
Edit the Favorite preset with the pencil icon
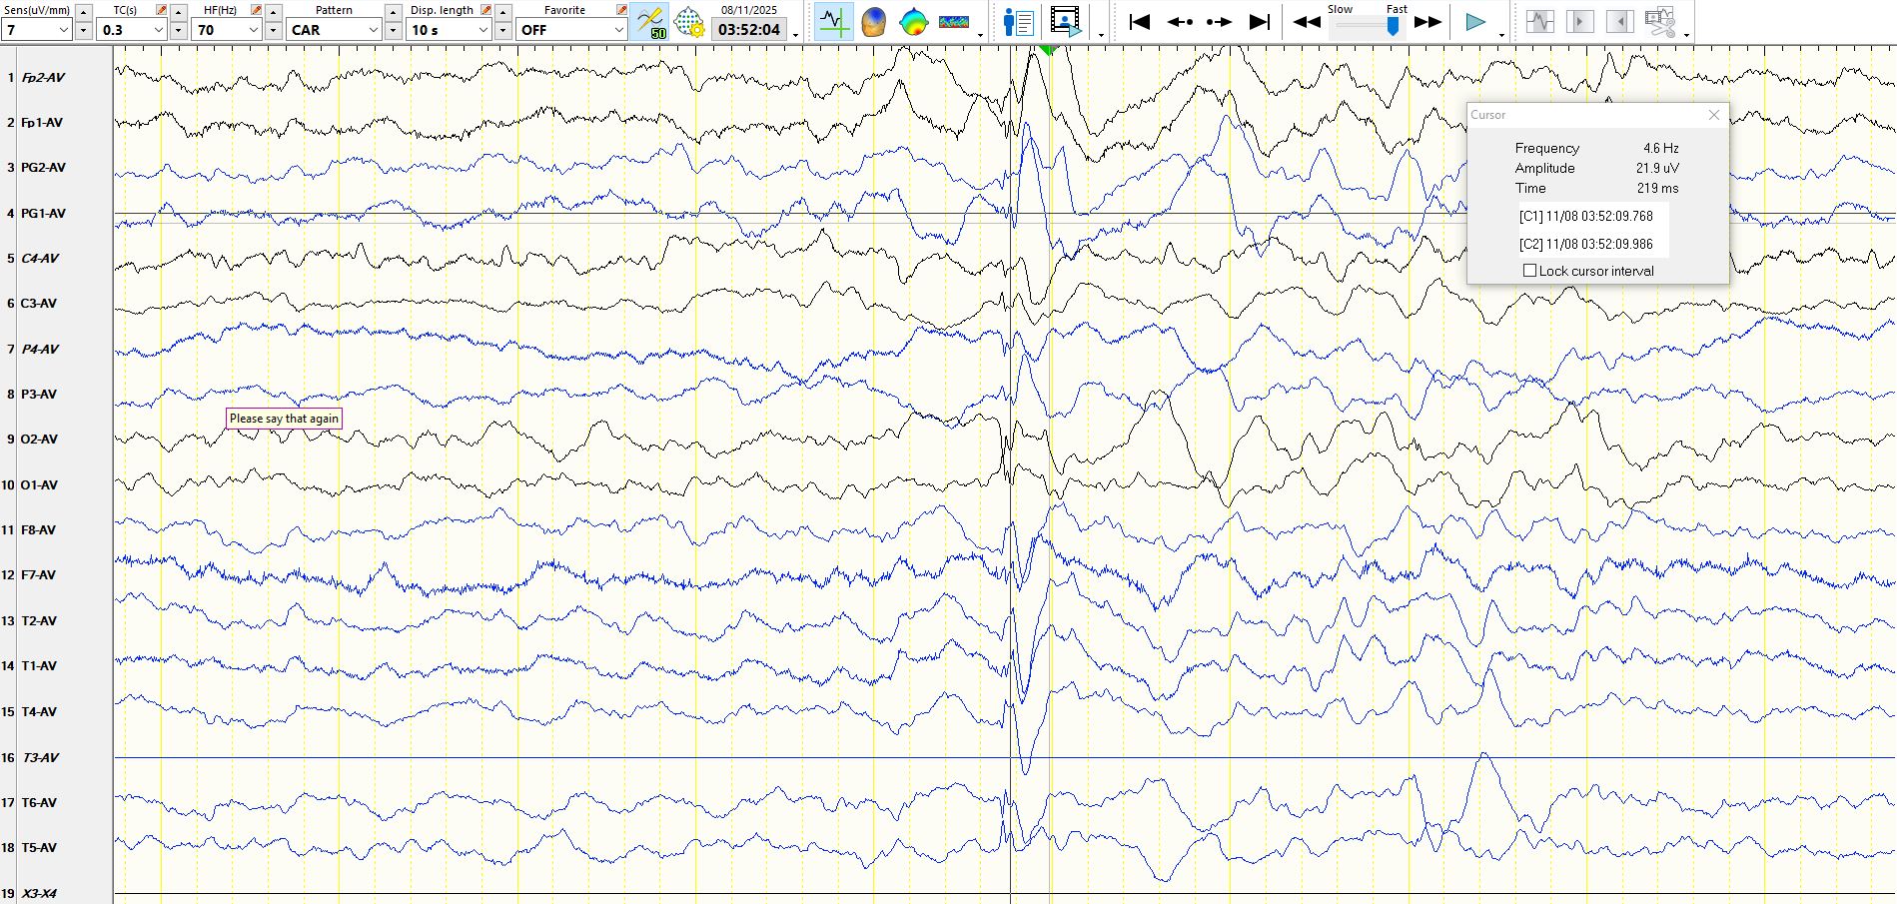click(621, 9)
